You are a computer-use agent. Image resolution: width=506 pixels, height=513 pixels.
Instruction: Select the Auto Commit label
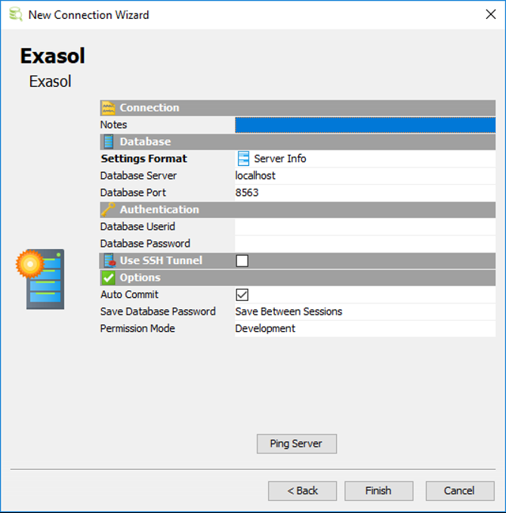click(x=129, y=294)
